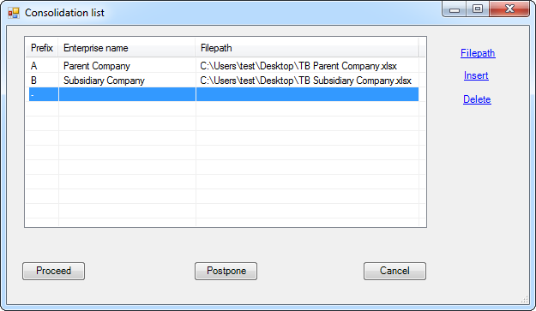Select the TB Subsidiary Company.xlsx filepath cell
This screenshot has width=536, height=311.
[307, 81]
